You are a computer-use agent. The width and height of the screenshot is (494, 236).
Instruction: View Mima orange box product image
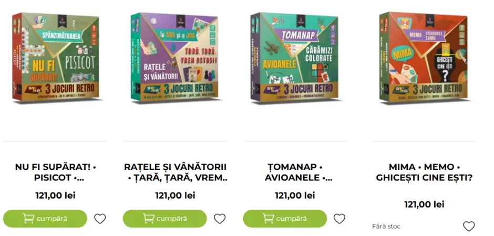coord(424,57)
